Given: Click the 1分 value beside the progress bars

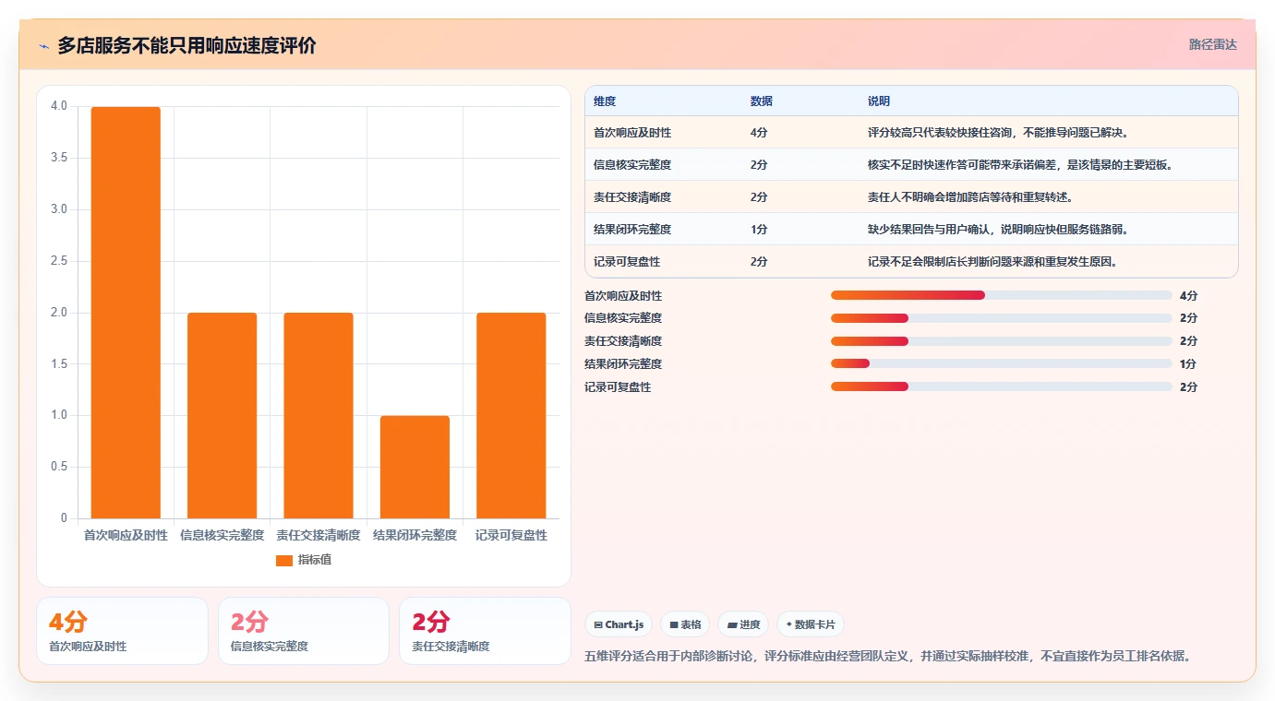Looking at the screenshot, I should click(1188, 364).
